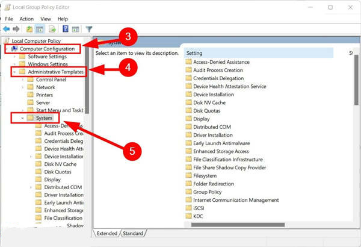
Task: Select Driver Installation in the tree
Action: tap(64, 195)
